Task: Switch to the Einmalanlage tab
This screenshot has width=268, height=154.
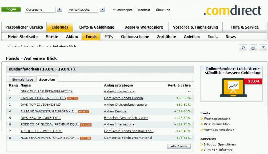Action: point(22,79)
